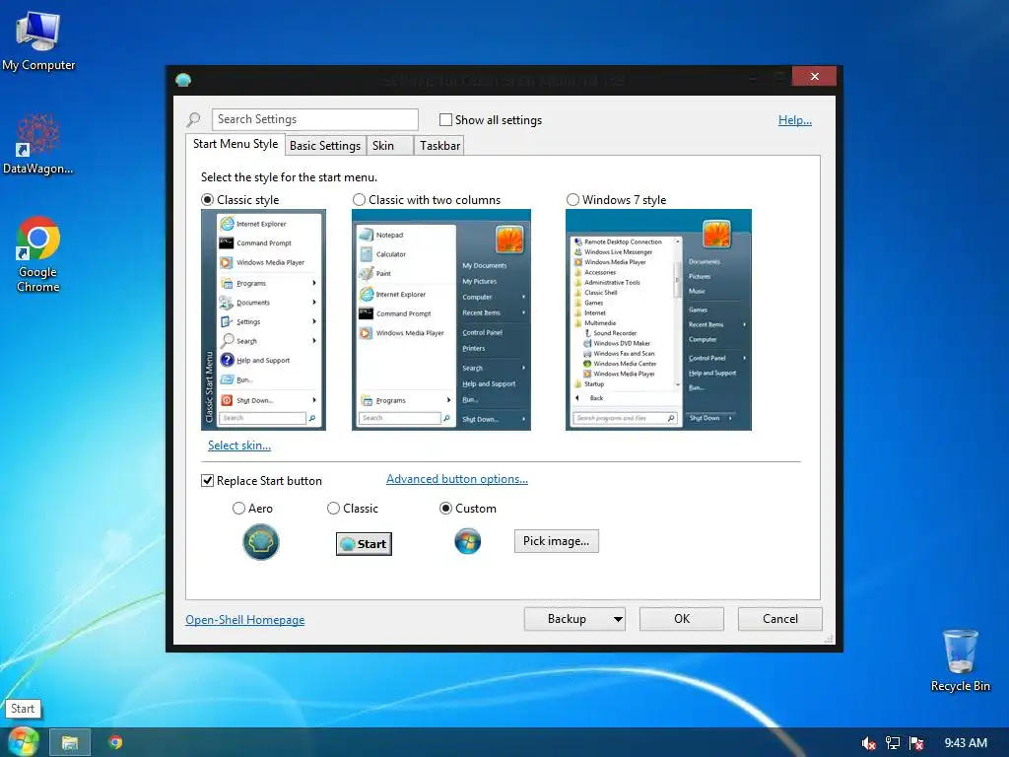Enable Show all settings checkbox

445,119
